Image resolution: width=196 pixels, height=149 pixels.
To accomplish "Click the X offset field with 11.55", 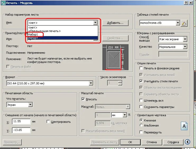I will (21, 121).
